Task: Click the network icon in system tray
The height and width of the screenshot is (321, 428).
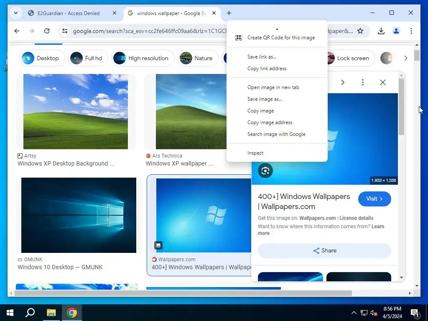Action: click(x=364, y=313)
